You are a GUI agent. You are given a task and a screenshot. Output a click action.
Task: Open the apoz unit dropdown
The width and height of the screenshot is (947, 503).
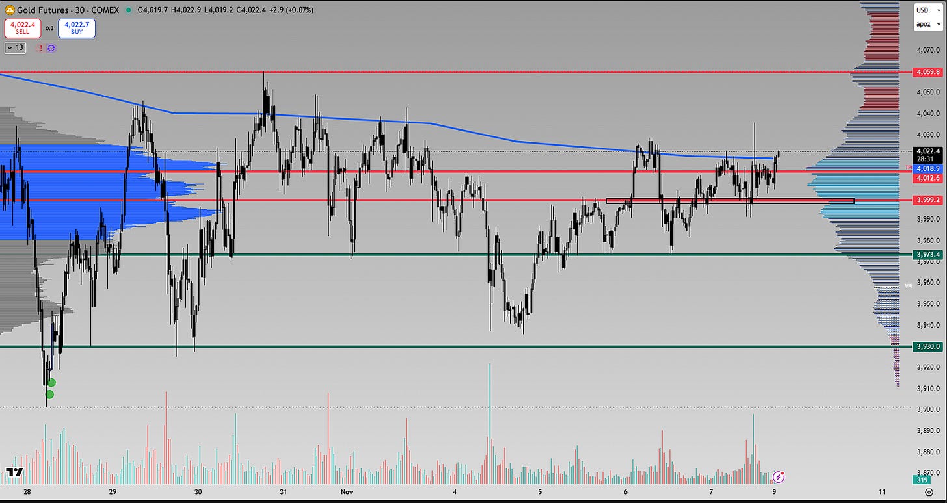[929, 25]
